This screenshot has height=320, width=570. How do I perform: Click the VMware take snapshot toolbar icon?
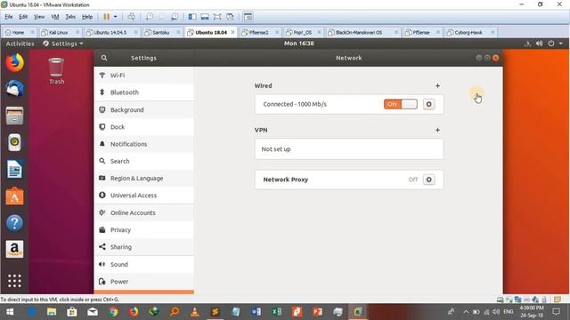tap(150, 17)
